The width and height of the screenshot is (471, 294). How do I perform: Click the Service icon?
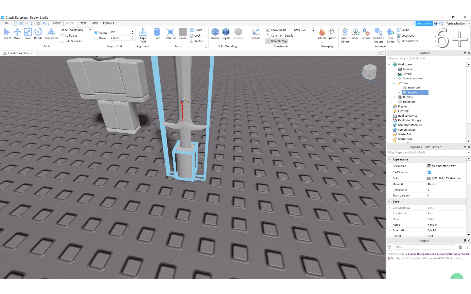tap(366, 34)
